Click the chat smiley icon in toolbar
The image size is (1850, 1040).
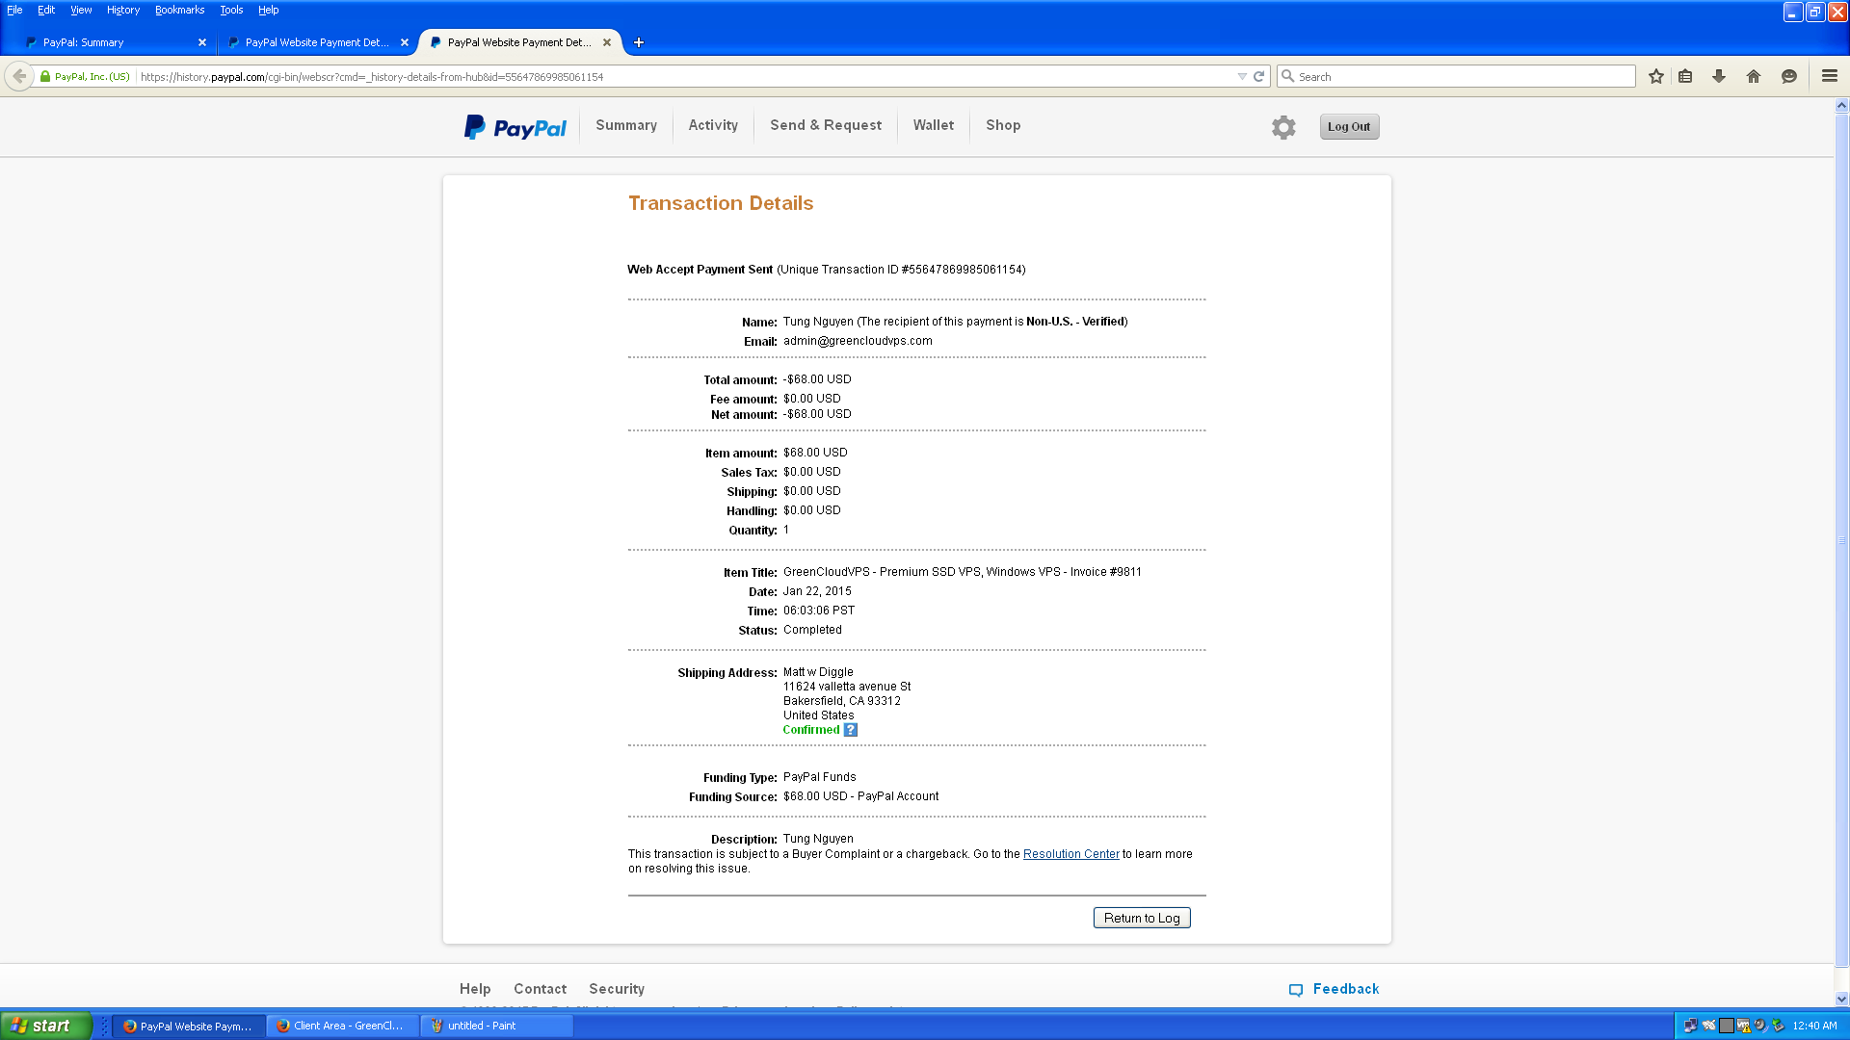coord(1788,77)
